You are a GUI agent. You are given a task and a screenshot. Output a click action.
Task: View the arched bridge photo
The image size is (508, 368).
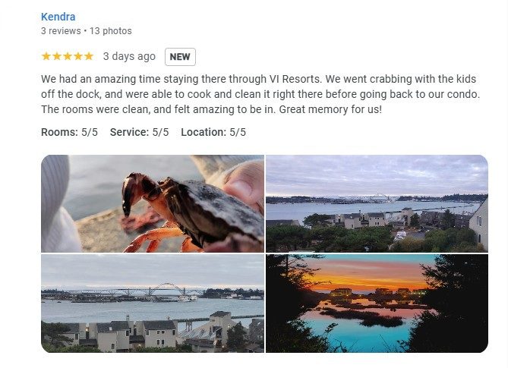153,304
